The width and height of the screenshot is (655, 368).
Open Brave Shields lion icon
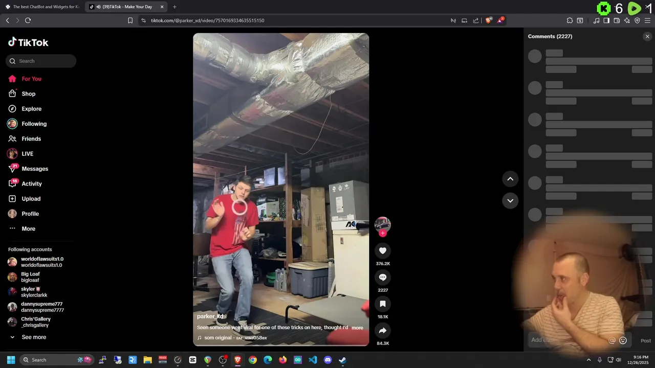489,20
